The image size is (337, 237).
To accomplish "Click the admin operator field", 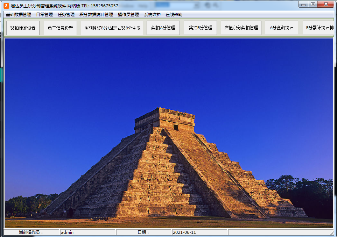I will (88, 232).
